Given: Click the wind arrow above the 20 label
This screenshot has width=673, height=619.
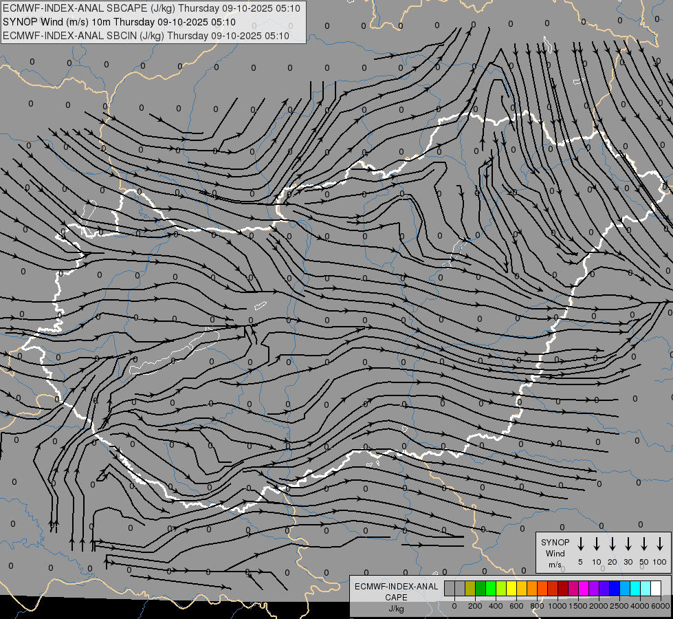Looking at the screenshot, I should point(613,544).
